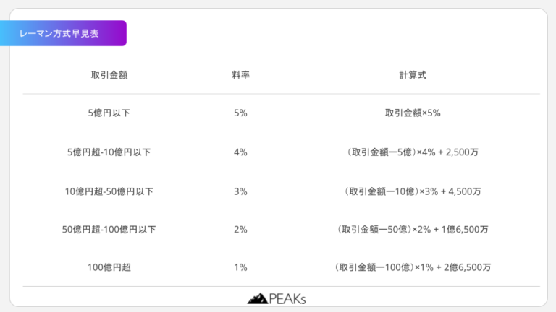The image size is (556, 312).
Task: Click the 50億円超-100億円以下 row label
Action: [x=109, y=230]
